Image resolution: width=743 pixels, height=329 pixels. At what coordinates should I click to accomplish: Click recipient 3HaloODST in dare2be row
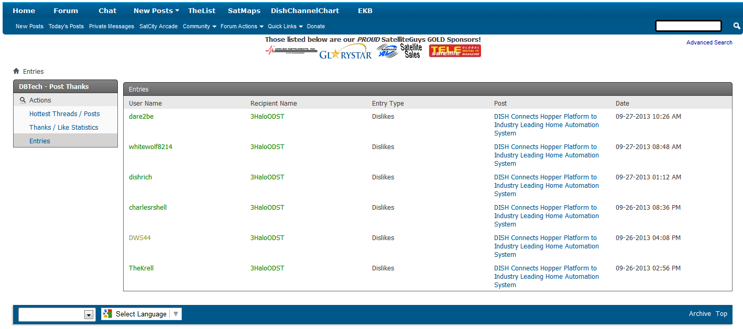267,116
